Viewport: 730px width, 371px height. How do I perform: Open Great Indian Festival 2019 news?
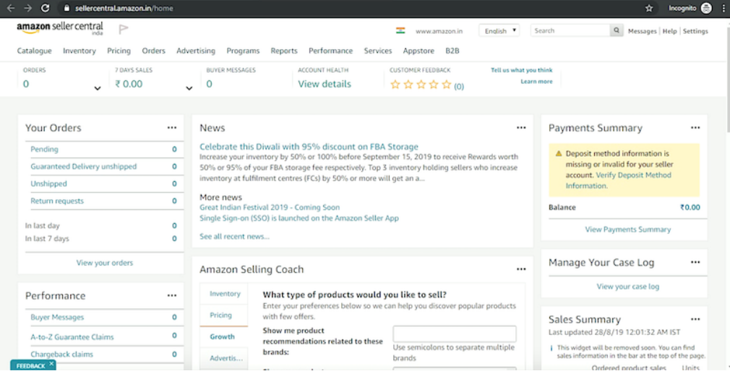[x=270, y=207]
